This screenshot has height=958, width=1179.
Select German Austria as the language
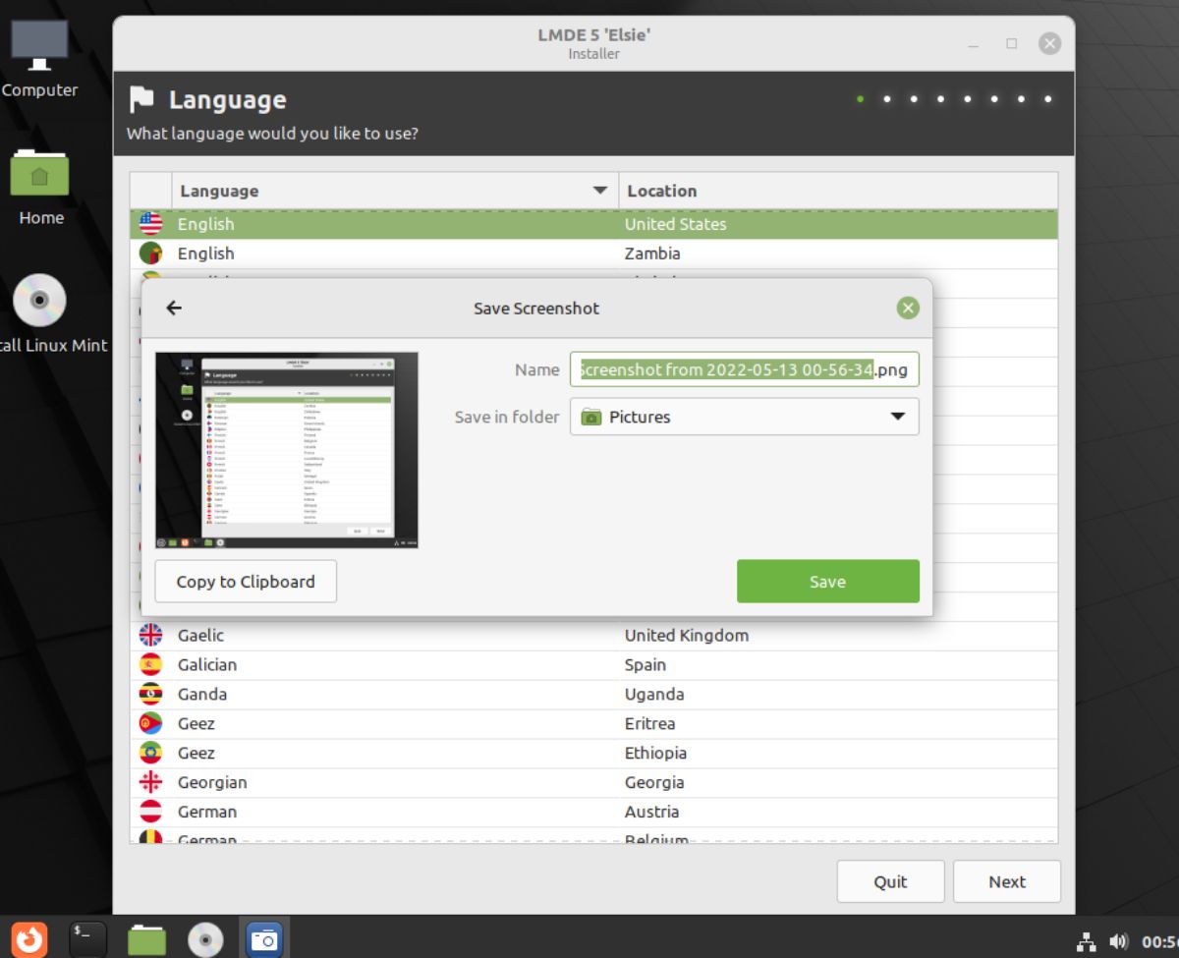pos(393,812)
